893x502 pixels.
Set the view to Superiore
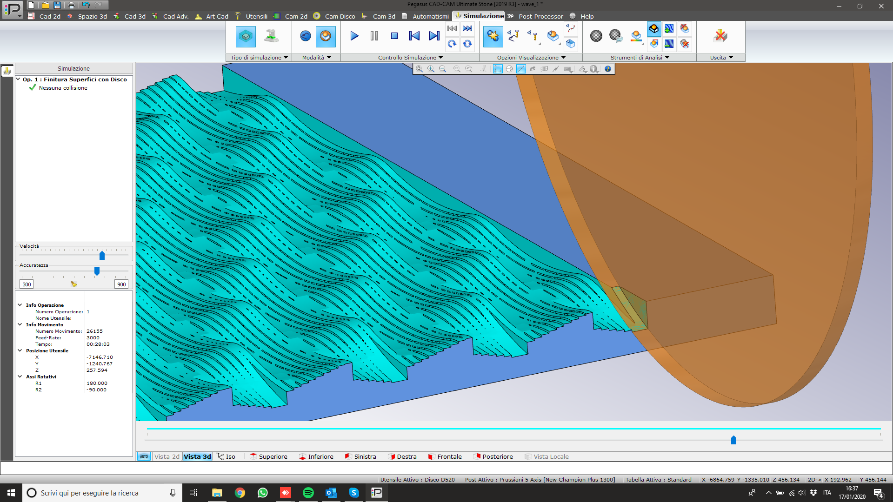pyautogui.click(x=269, y=456)
